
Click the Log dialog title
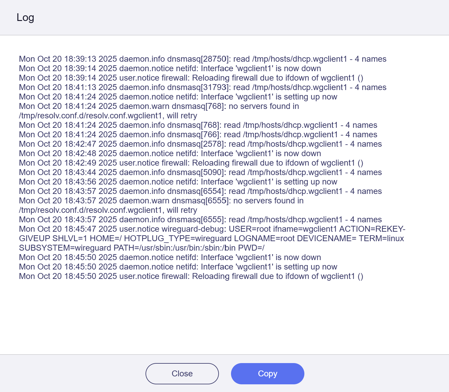pos(25,17)
